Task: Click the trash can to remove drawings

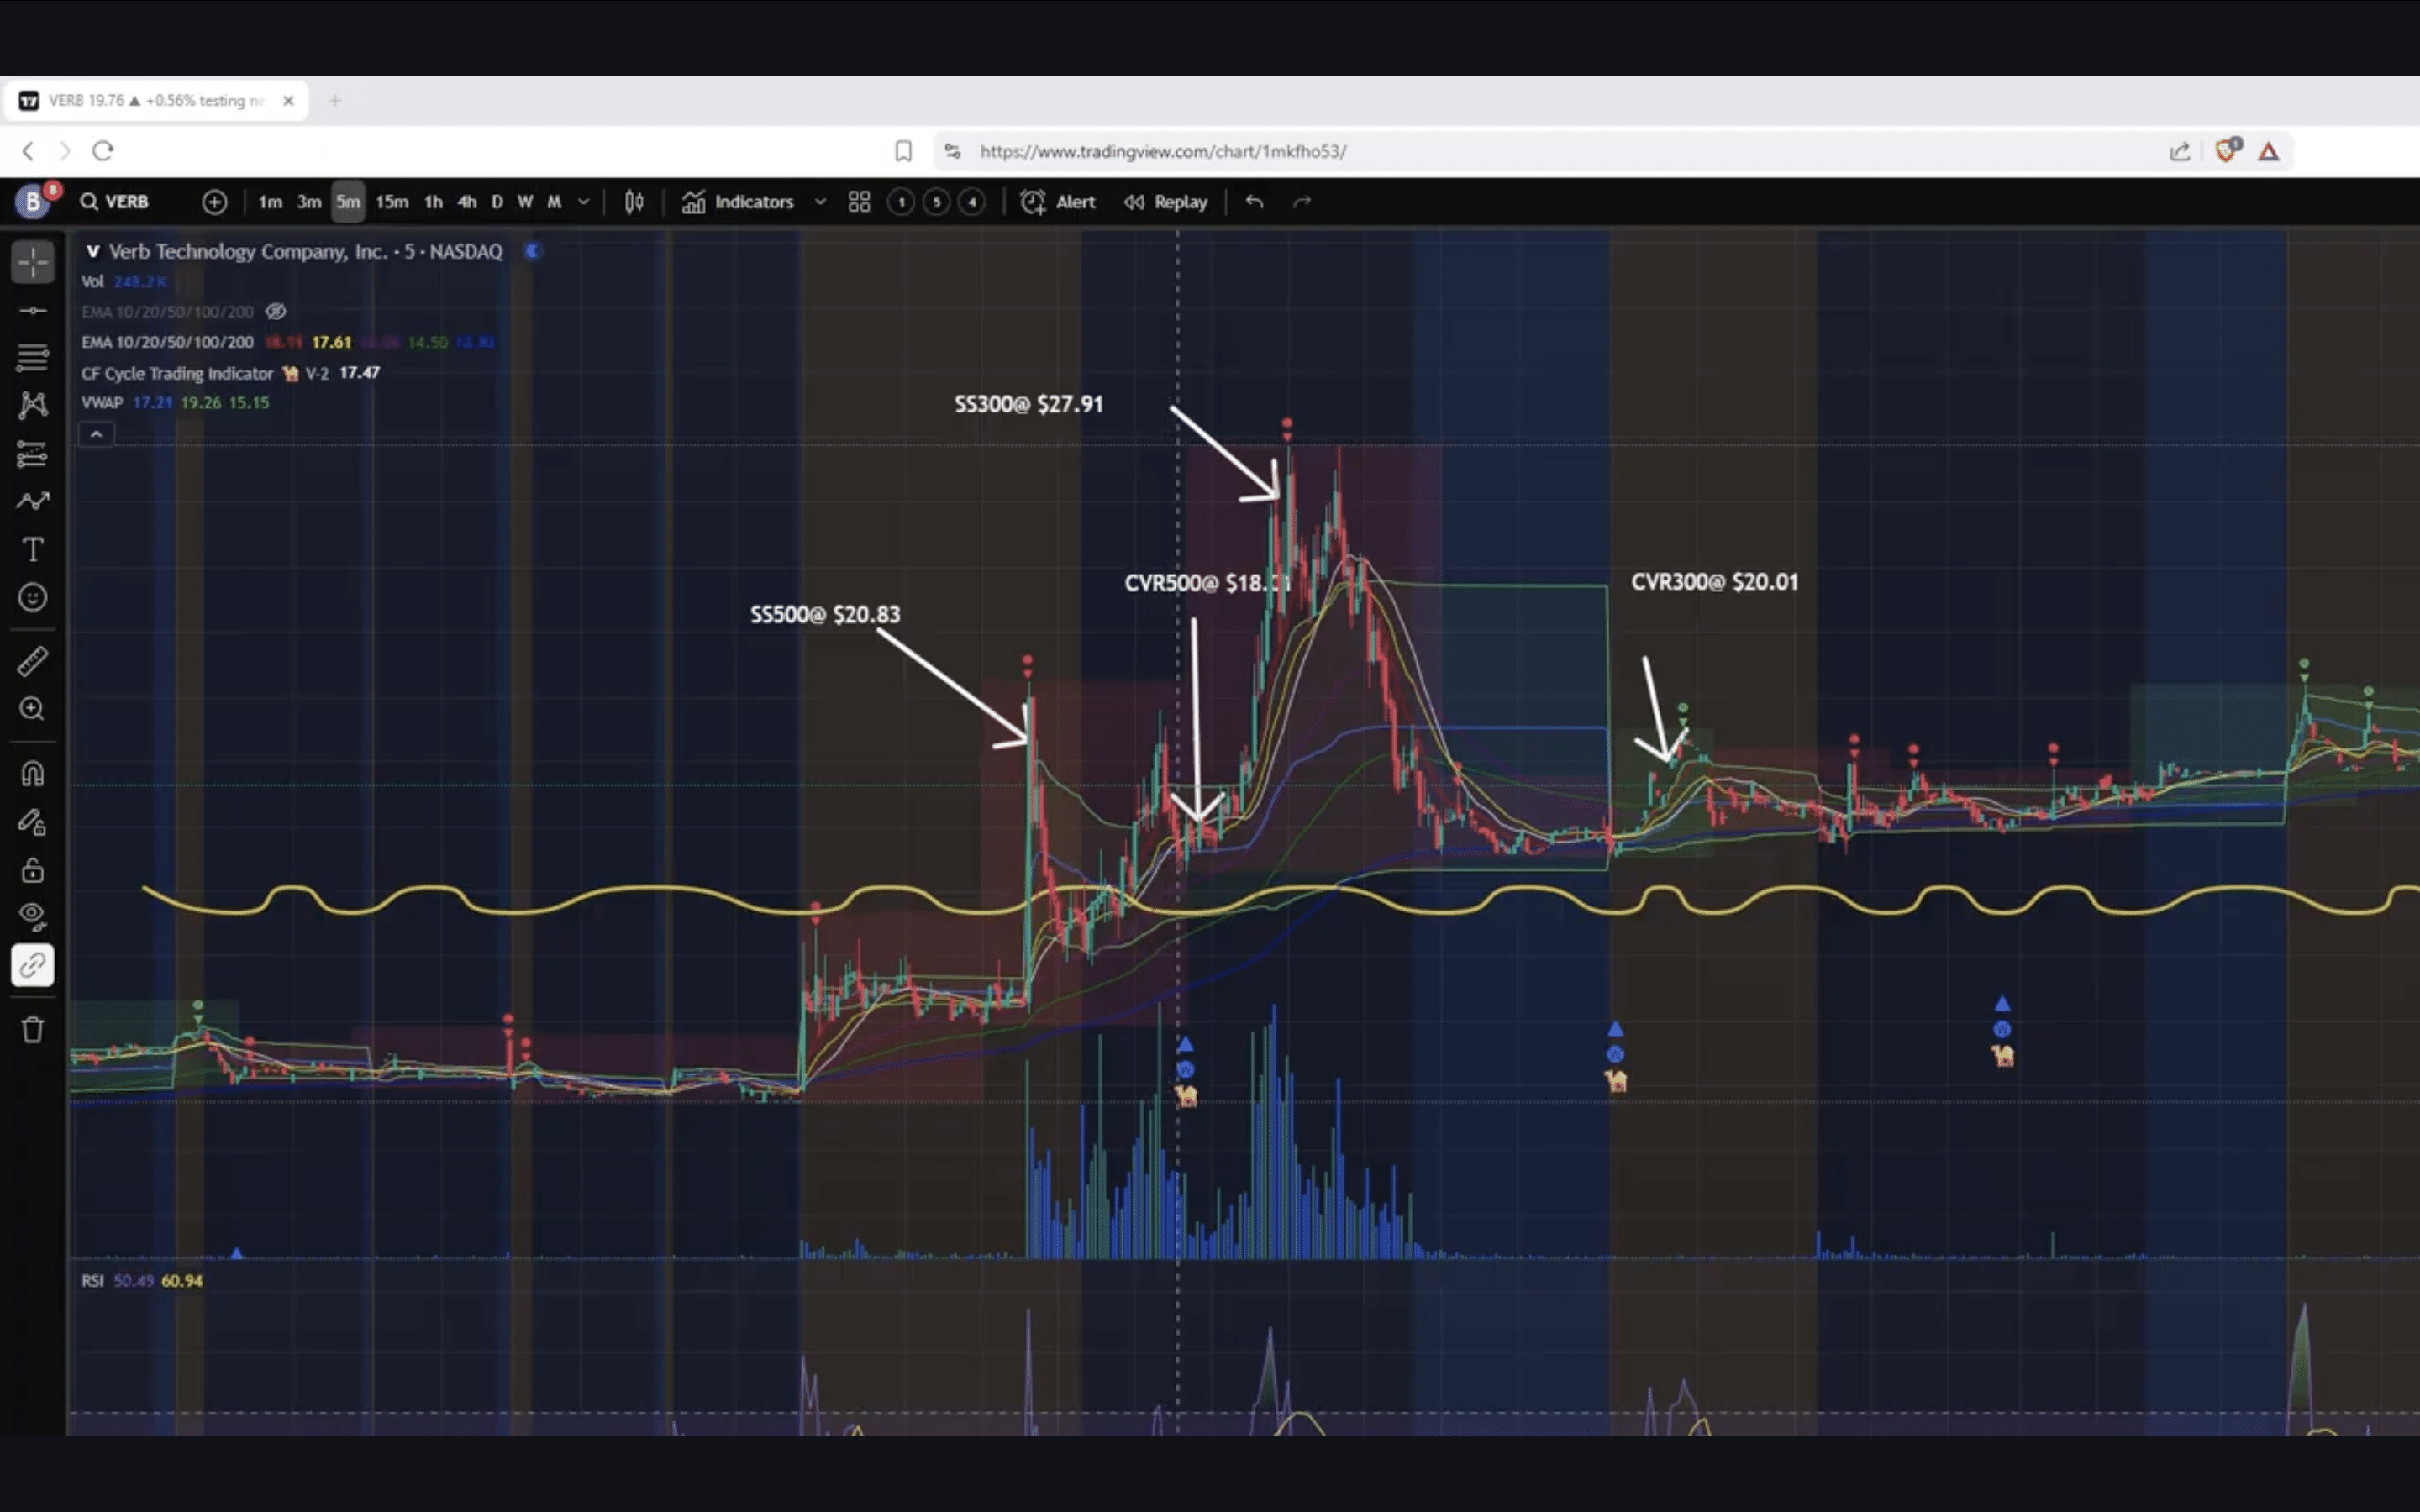Action: 33,1029
